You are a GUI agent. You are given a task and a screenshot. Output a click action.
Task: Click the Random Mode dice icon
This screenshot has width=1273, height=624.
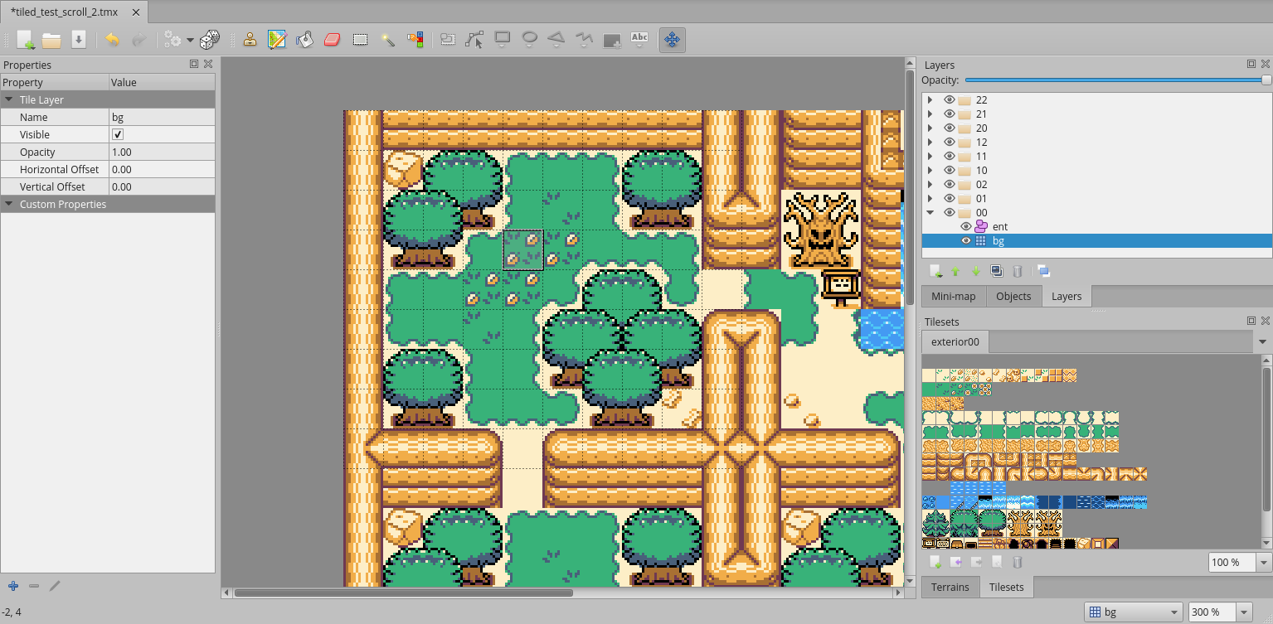[210, 40]
